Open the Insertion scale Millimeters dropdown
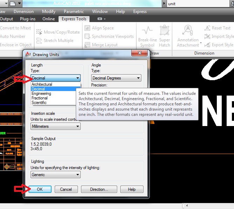234x209 pixels. click(x=55, y=126)
